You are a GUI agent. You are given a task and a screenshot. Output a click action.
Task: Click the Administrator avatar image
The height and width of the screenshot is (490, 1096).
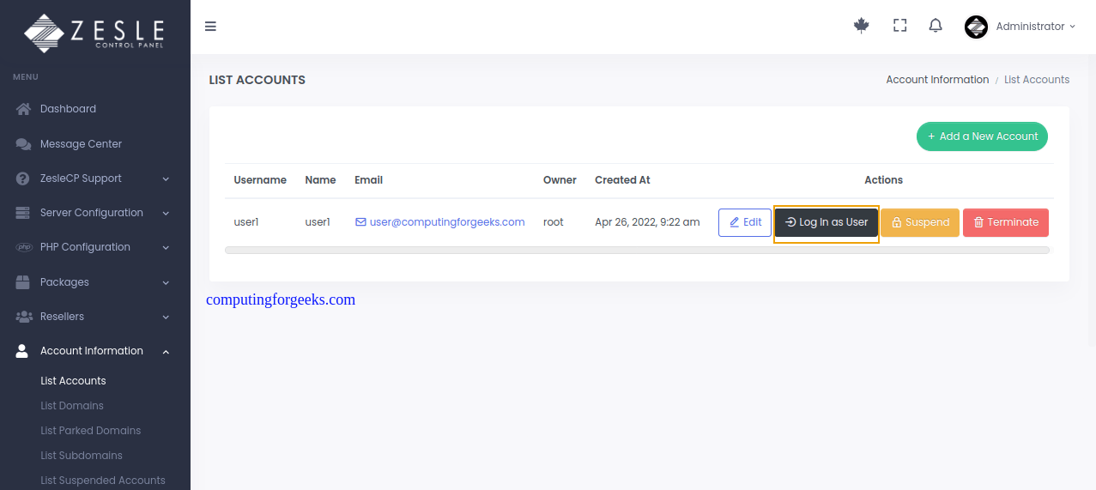pyautogui.click(x=976, y=27)
